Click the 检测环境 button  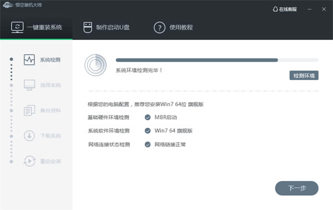pos(304,76)
